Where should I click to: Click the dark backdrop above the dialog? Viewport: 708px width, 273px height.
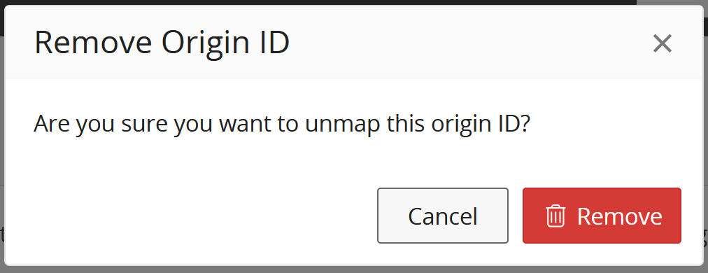click(x=316, y=2)
